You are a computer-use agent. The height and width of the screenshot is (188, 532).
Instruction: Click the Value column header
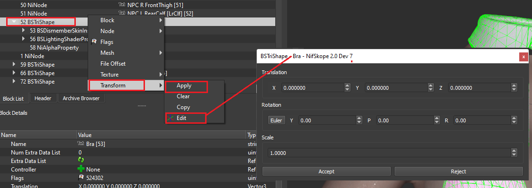point(161,135)
